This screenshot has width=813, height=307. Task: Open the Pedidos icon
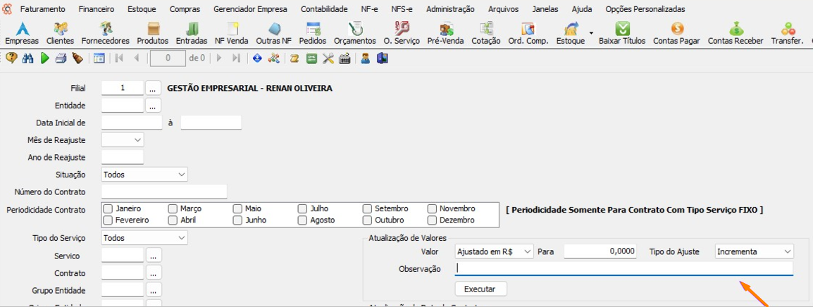pos(313,33)
